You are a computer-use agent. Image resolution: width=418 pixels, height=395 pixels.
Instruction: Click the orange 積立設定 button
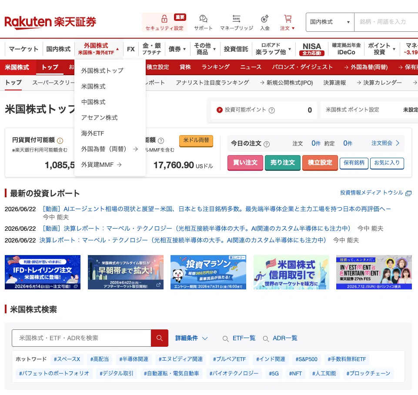[x=320, y=163]
